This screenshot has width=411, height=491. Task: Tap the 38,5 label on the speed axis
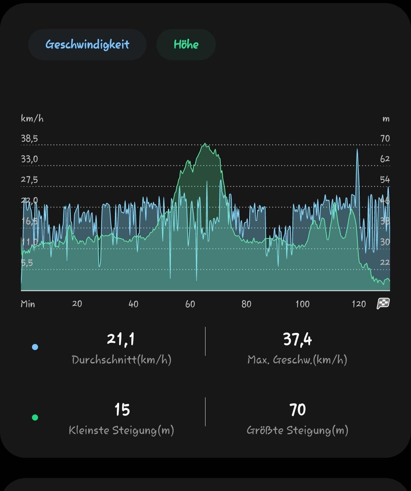pyautogui.click(x=29, y=139)
